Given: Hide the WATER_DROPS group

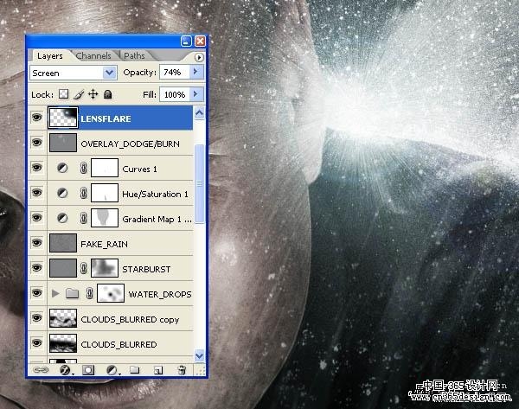Looking at the screenshot, I should [x=36, y=293].
